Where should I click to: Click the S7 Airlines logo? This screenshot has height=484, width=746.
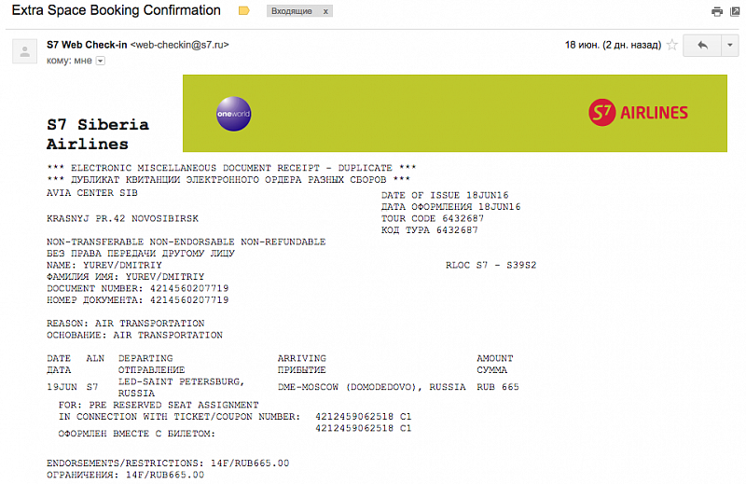(x=638, y=113)
